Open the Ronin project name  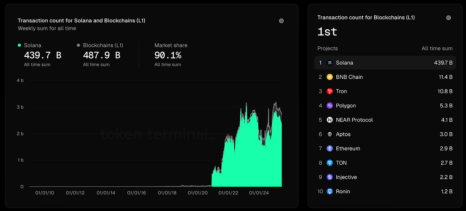pyautogui.click(x=343, y=191)
